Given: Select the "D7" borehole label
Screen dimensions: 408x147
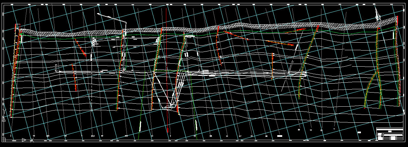Looking at the screenshot, I should click(240, 136).
